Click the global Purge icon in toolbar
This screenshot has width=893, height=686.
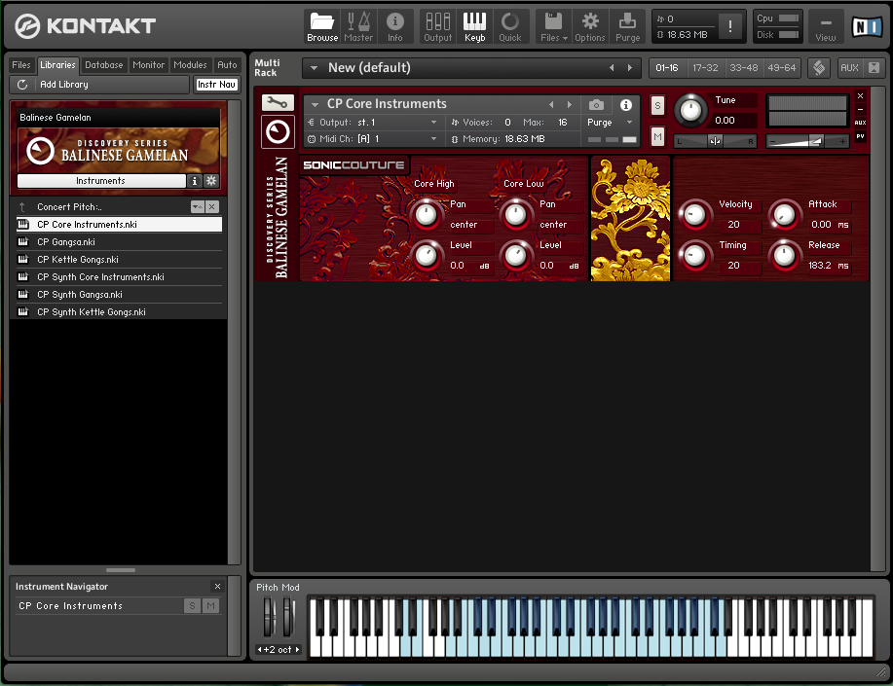627,26
